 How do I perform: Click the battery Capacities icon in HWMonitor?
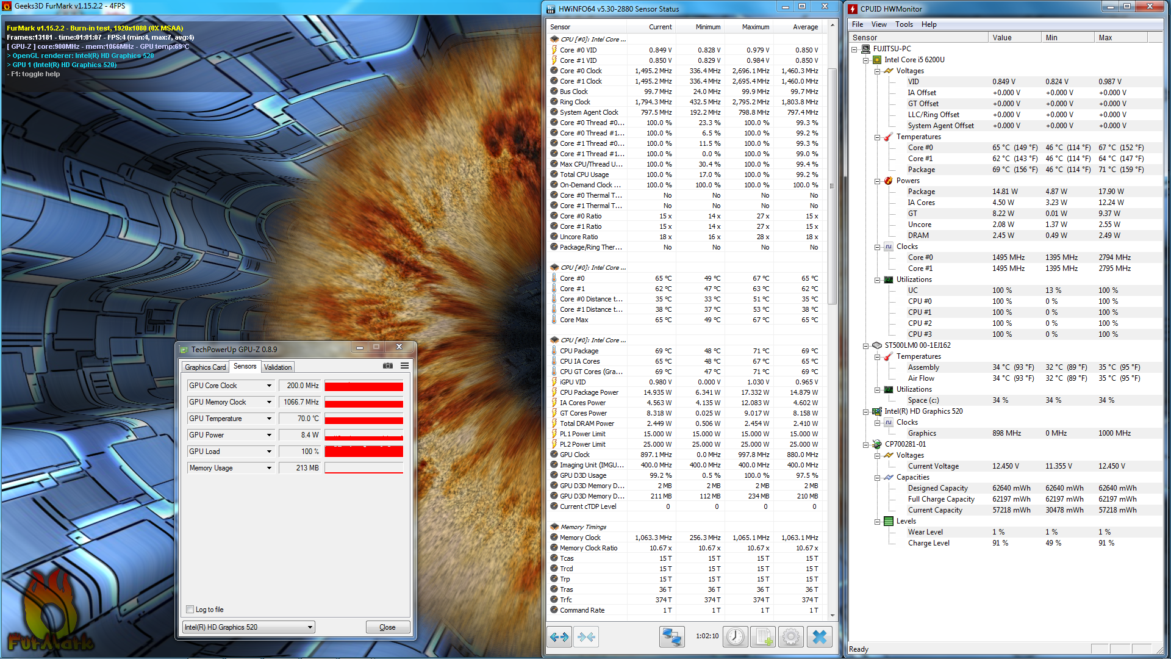(x=889, y=477)
